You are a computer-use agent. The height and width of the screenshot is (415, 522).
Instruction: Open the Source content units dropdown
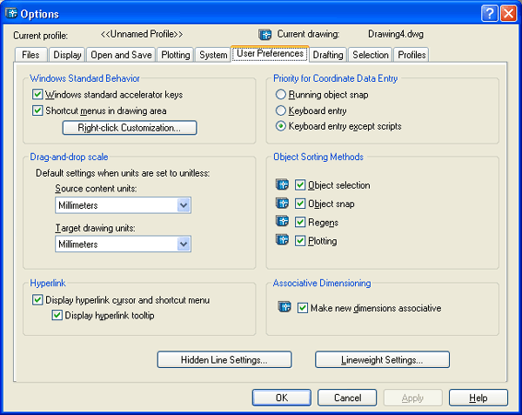[184, 205]
